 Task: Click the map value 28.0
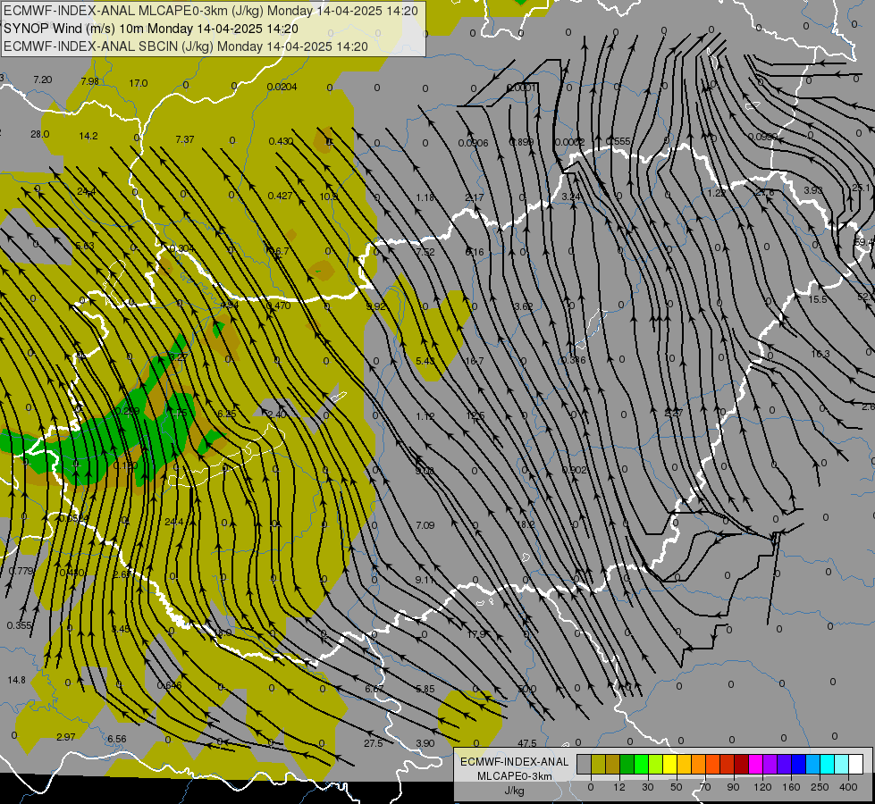click(39, 135)
